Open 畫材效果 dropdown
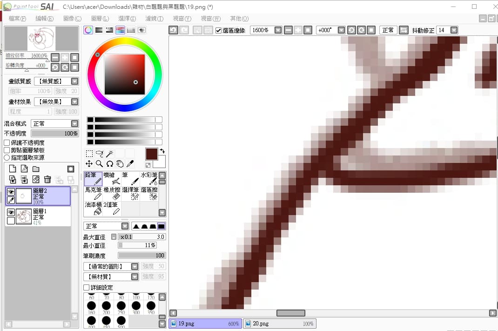Image resolution: width=498 pixels, height=331 pixels. (x=74, y=101)
